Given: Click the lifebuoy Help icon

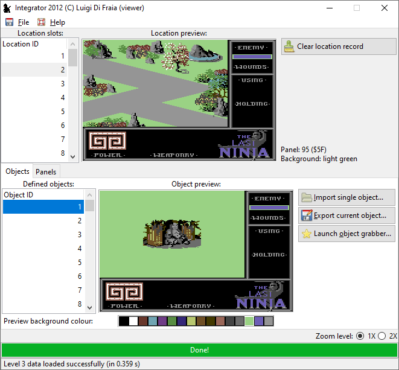Looking at the screenshot, I should tap(42, 22).
